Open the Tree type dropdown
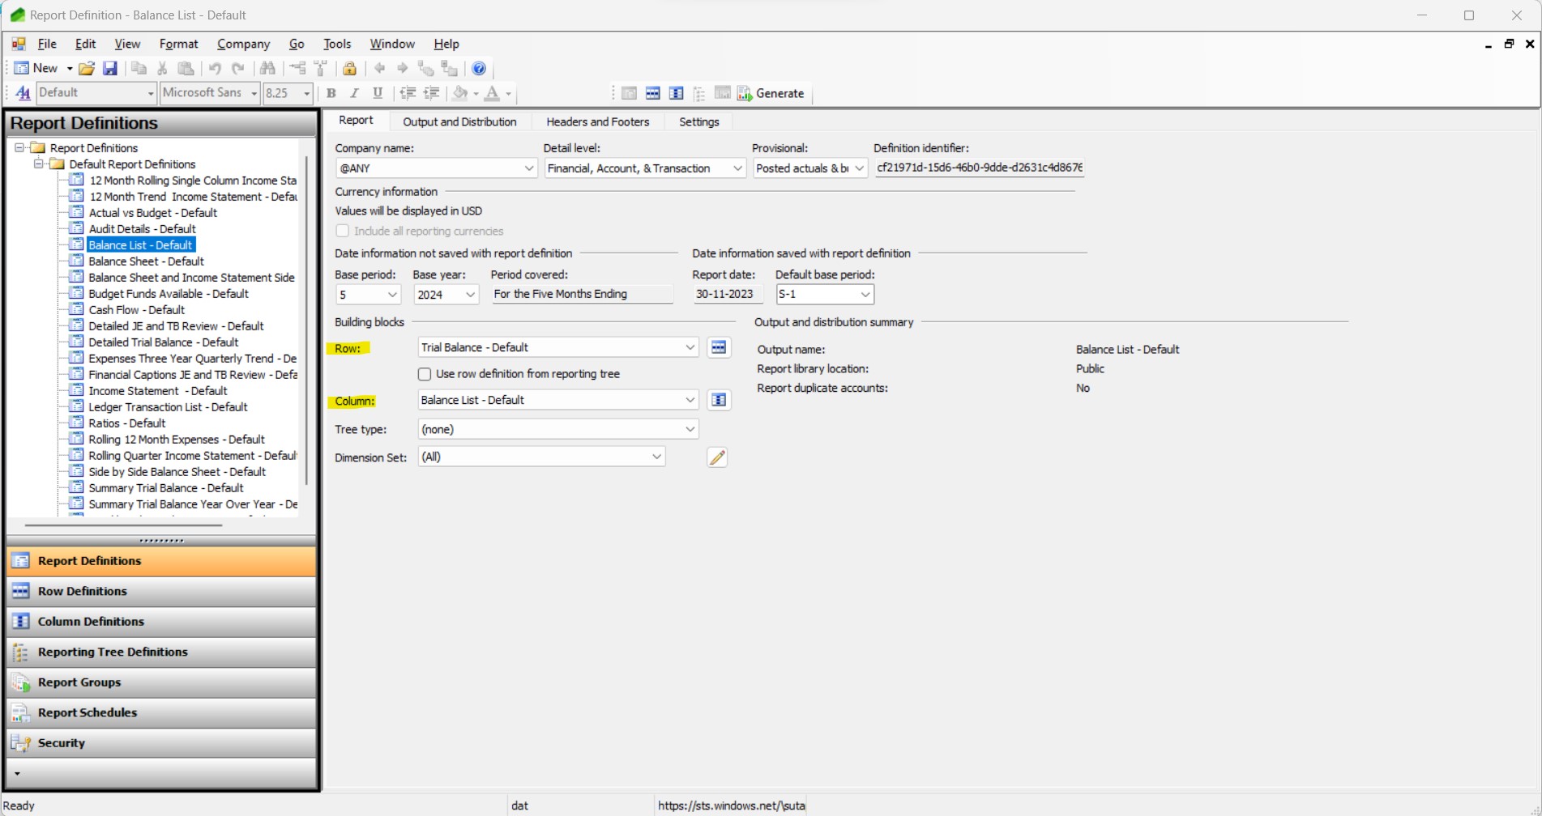 tap(690, 429)
